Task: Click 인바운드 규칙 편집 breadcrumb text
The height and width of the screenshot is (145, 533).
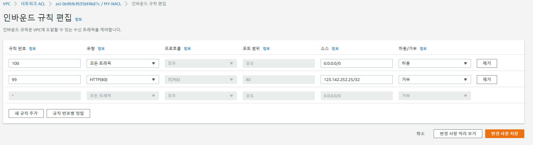Action: click(x=149, y=4)
